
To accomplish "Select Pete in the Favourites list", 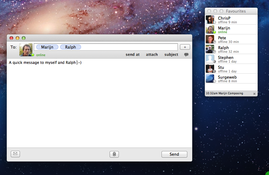I will coord(231,39).
